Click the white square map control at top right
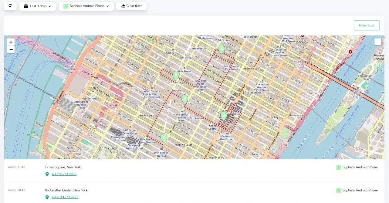 pyautogui.click(x=378, y=42)
